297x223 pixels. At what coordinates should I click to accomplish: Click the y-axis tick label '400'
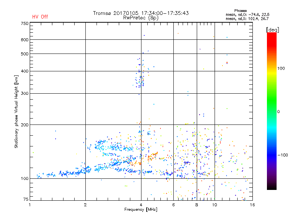(25, 71)
